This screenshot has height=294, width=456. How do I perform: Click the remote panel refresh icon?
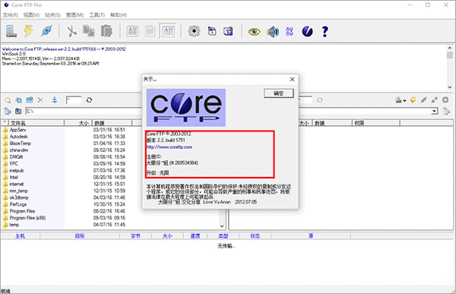click(320, 100)
